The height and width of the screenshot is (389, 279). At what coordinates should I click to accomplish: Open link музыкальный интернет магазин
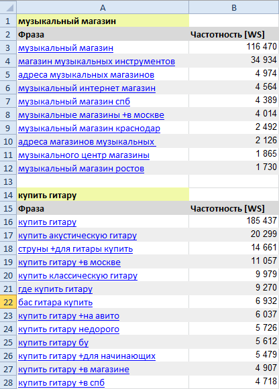(87, 88)
